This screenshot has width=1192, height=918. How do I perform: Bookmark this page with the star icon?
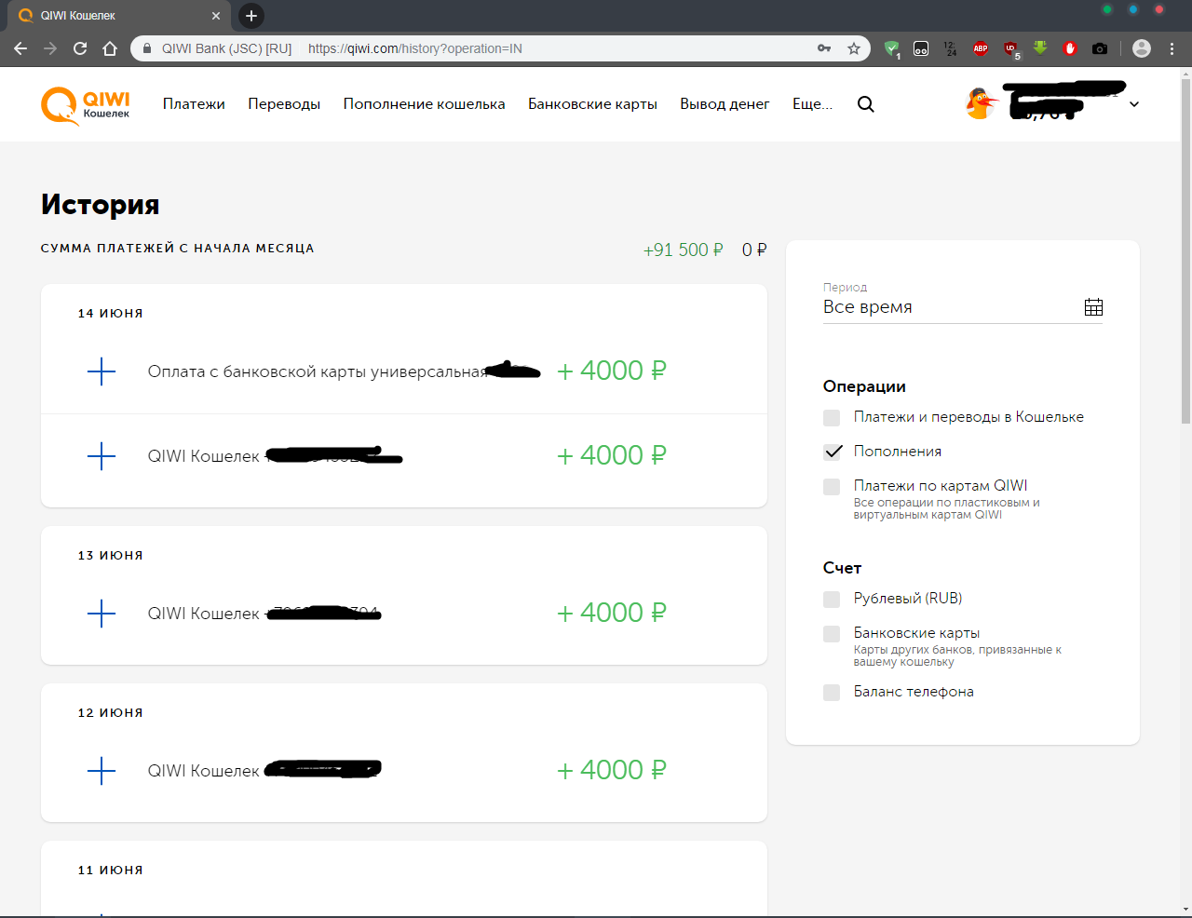point(854,48)
